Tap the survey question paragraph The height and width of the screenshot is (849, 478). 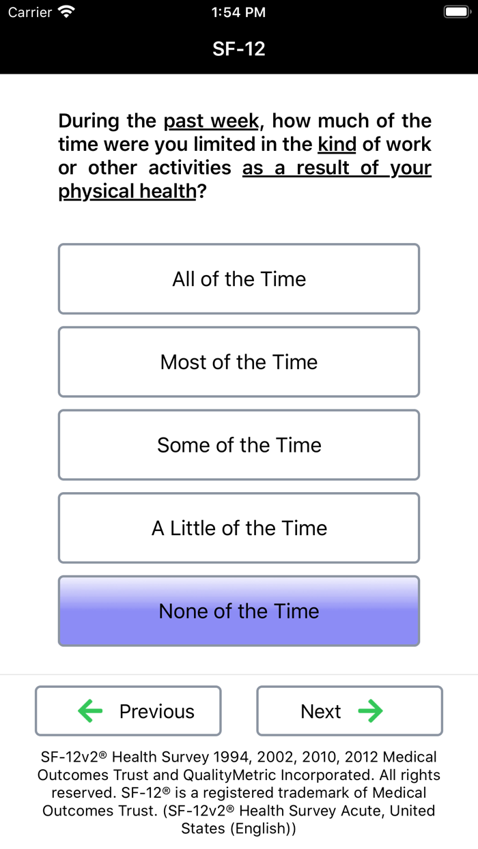point(244,156)
